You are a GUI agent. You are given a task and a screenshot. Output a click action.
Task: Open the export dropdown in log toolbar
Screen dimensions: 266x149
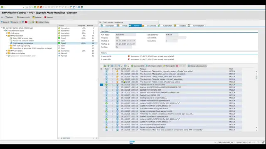tap(128, 66)
